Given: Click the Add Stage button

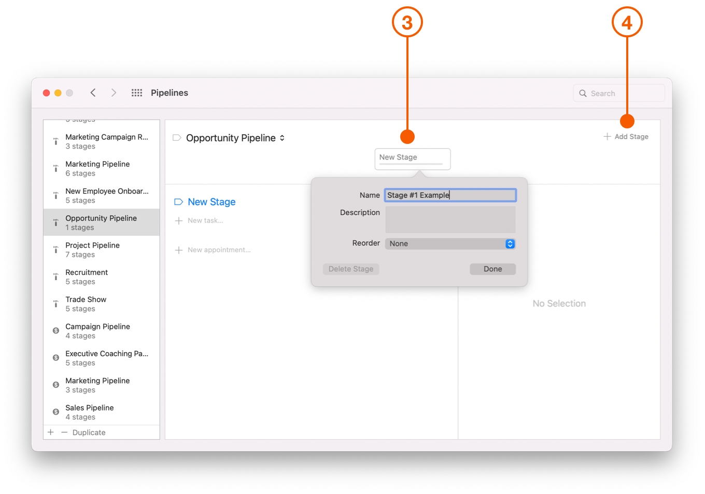Looking at the screenshot, I should point(626,136).
